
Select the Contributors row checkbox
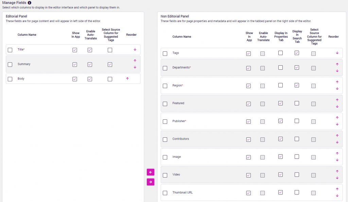(x=165, y=139)
